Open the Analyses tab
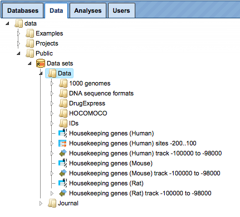 click(x=88, y=11)
